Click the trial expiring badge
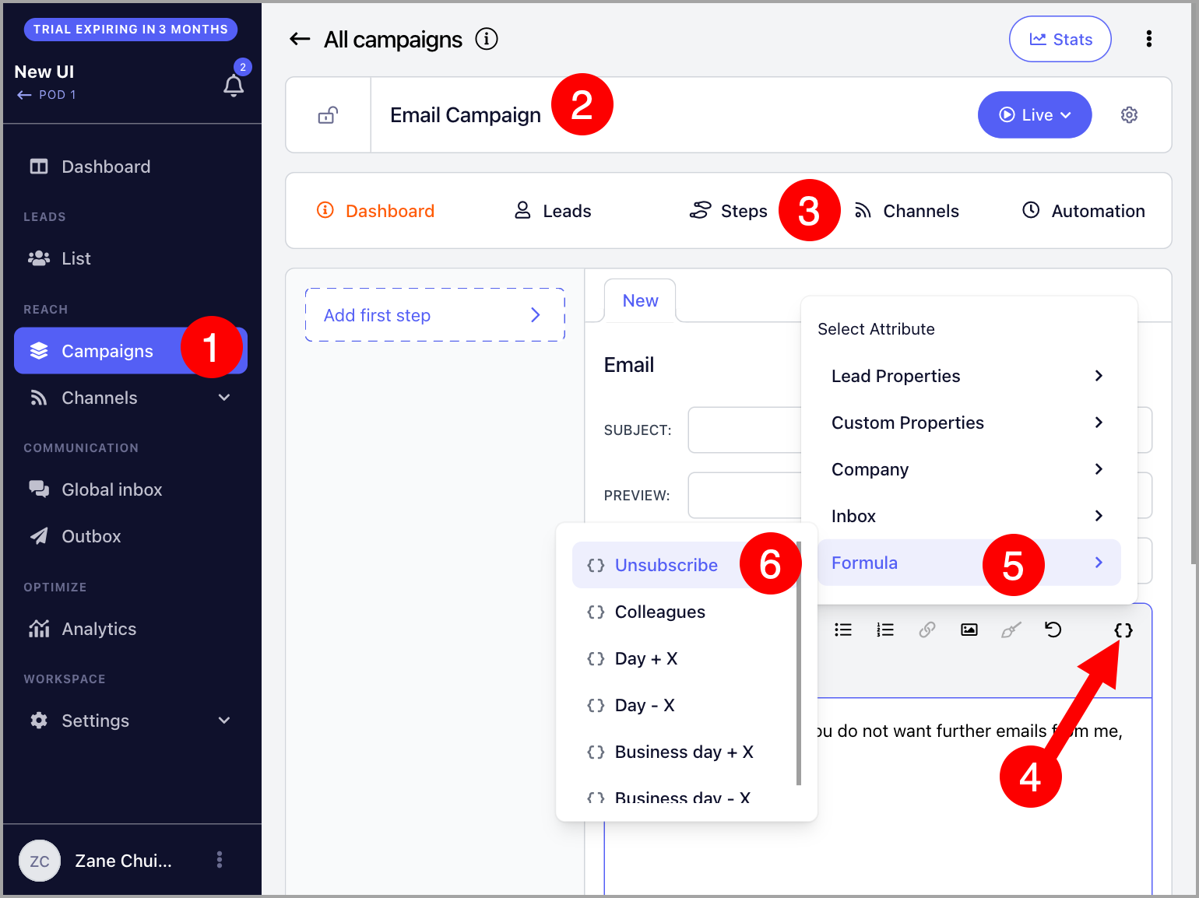 tap(131, 30)
